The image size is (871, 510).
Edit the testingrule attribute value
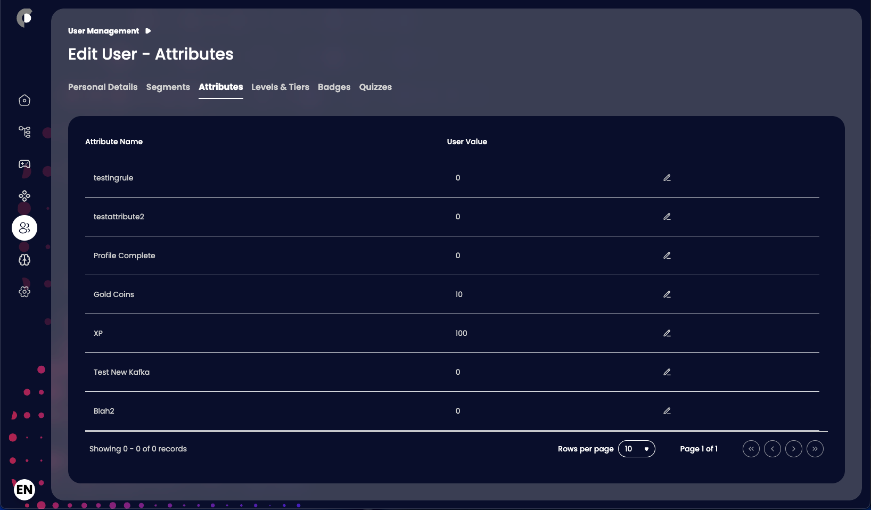point(667,178)
